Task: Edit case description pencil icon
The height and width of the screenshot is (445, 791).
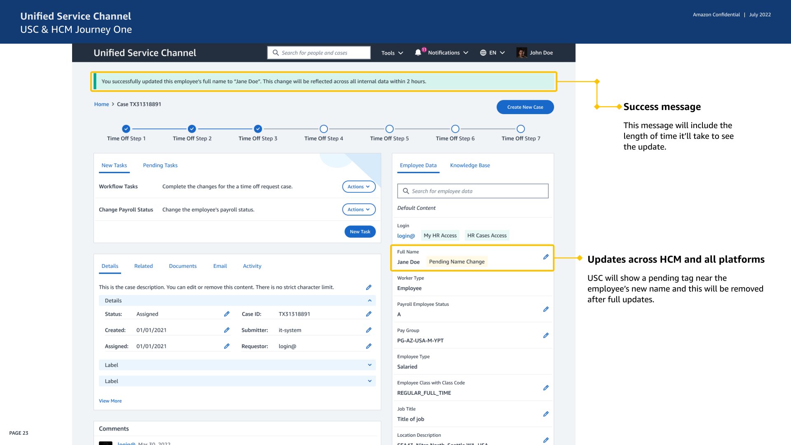Action: point(369,287)
